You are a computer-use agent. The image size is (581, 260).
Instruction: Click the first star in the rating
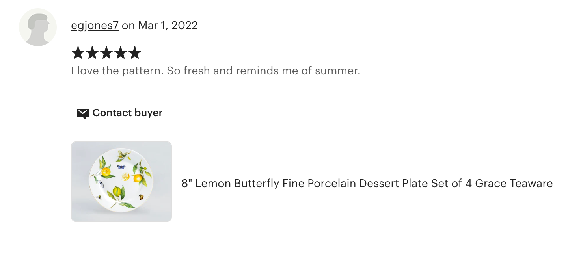click(x=78, y=53)
